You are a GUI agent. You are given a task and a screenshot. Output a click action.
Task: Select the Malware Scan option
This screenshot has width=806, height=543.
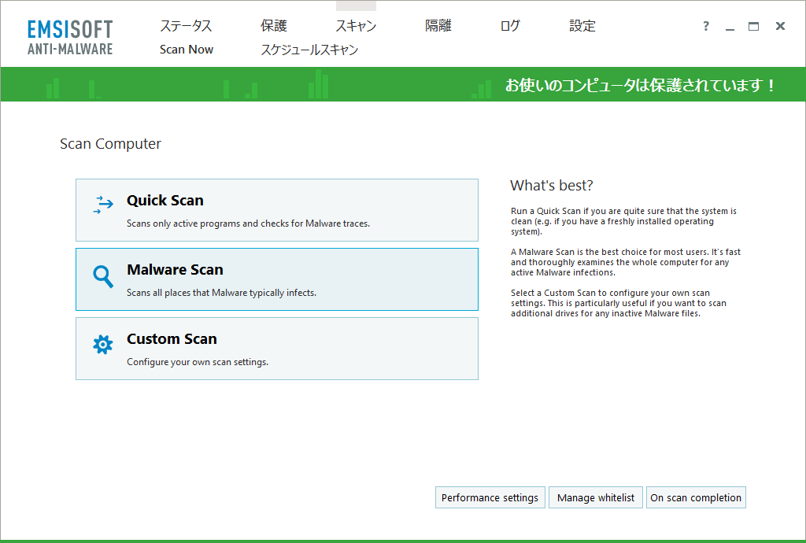point(276,279)
